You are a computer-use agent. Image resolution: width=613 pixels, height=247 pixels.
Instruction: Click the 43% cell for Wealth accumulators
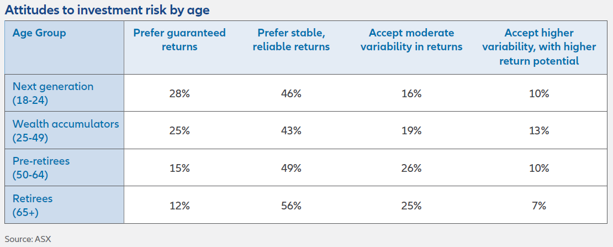tap(291, 131)
